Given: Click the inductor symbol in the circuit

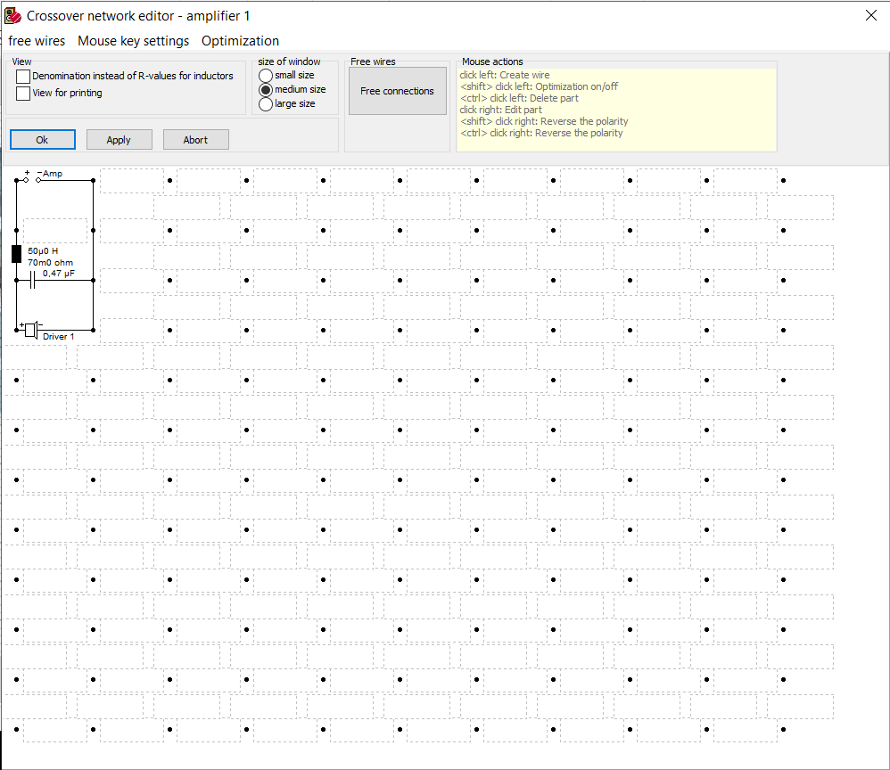Looking at the screenshot, I should coord(16,254).
